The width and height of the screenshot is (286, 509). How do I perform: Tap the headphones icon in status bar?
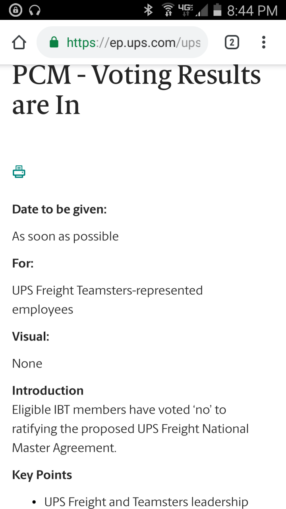(35, 10)
